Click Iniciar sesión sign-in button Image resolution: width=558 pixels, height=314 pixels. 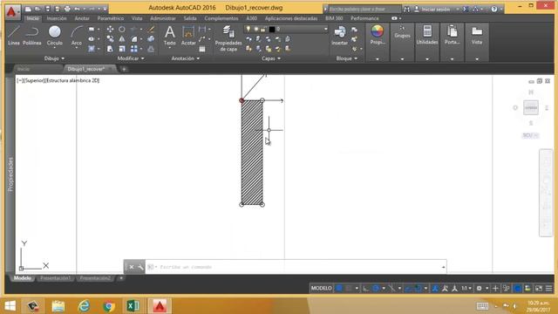[x=436, y=10]
